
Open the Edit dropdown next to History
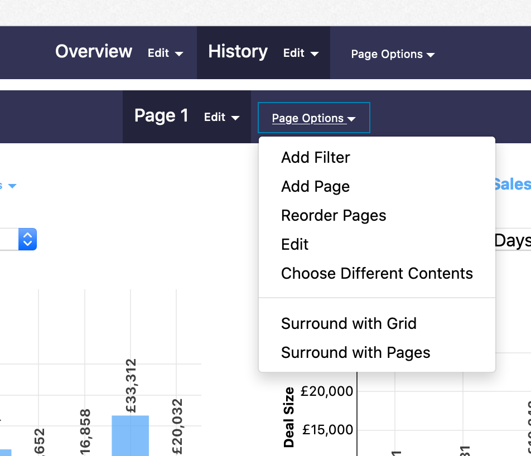(x=300, y=54)
